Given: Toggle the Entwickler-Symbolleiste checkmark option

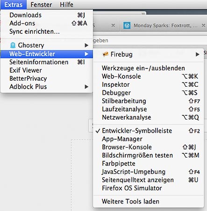Looking at the screenshot, I should tap(148, 131).
